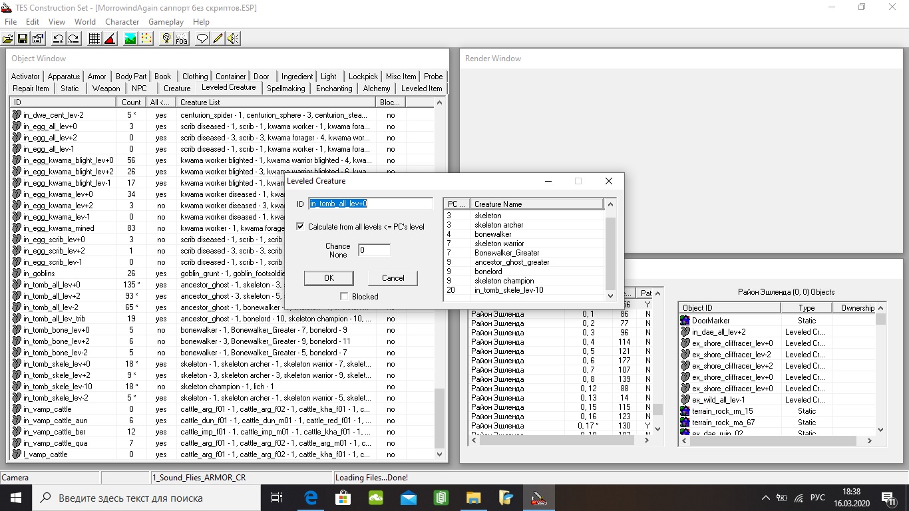Open the File menu
This screenshot has width=909, height=511.
[11, 22]
